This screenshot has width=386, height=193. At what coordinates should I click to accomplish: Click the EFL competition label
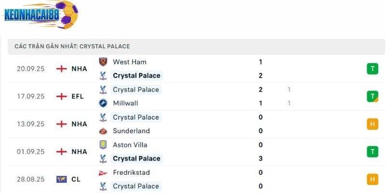77,96
